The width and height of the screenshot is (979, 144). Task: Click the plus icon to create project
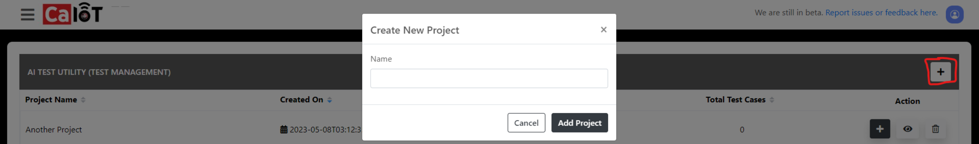(940, 72)
